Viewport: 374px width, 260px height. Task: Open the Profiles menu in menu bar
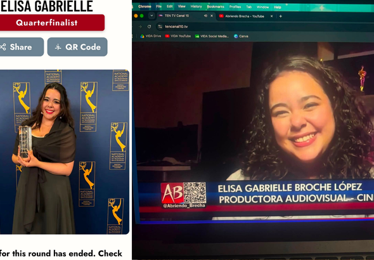point(235,7)
